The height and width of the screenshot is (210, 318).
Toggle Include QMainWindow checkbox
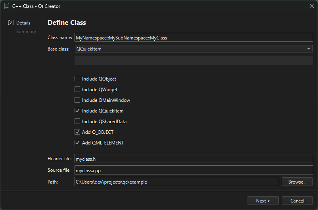point(77,100)
